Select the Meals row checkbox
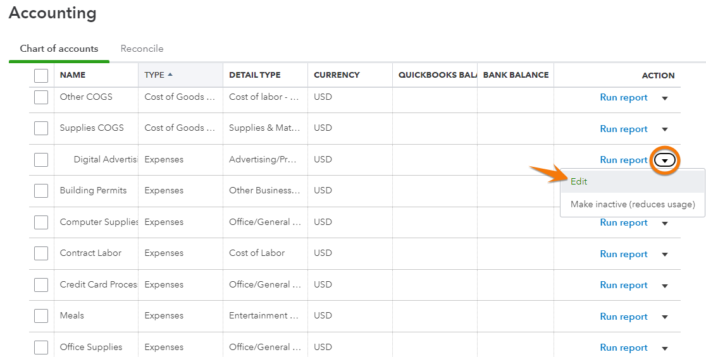706x357 pixels. [41, 316]
